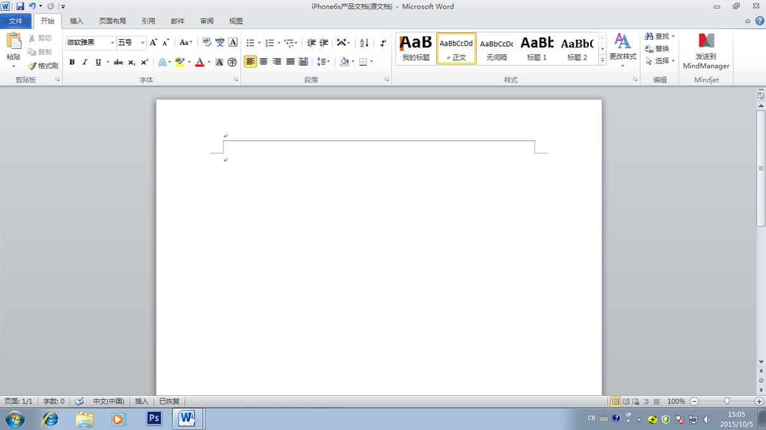Apply Bold formatting in the font group
The image size is (766, 430).
click(x=72, y=62)
